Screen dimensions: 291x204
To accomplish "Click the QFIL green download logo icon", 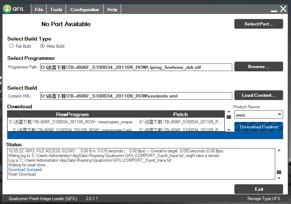I will point(7,9).
